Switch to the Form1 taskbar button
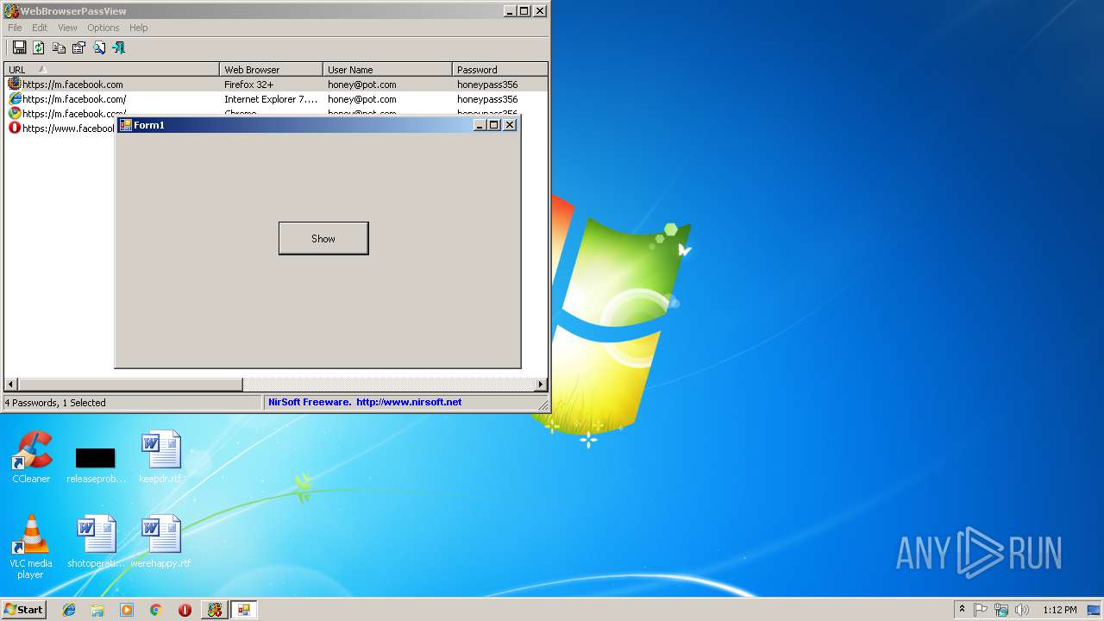 (244, 610)
